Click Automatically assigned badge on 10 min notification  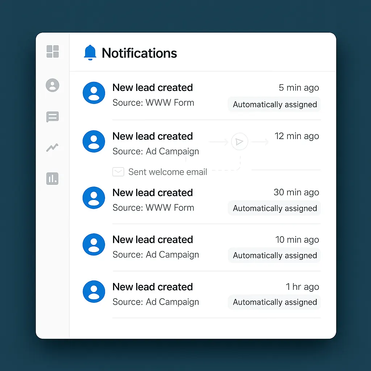click(274, 255)
